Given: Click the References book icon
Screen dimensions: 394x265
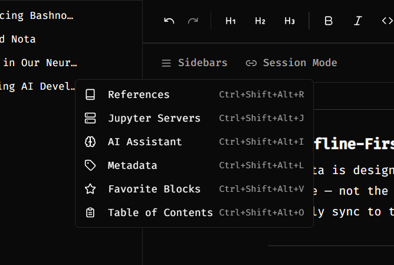Looking at the screenshot, I should [90, 94].
